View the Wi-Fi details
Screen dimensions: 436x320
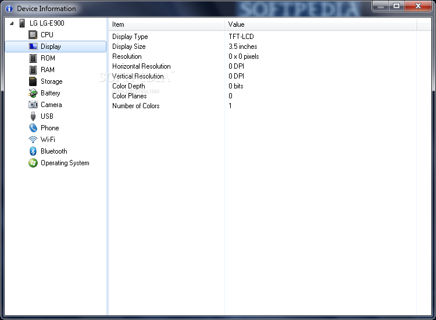click(x=48, y=140)
